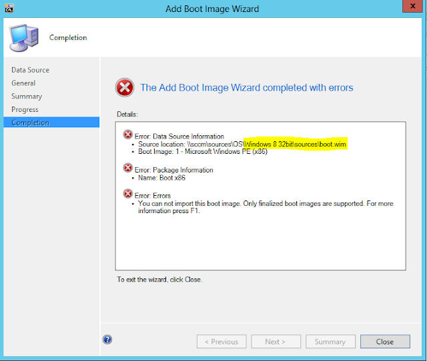Go to the Progress step in sidebar
The height and width of the screenshot is (361, 427).
pyautogui.click(x=25, y=109)
